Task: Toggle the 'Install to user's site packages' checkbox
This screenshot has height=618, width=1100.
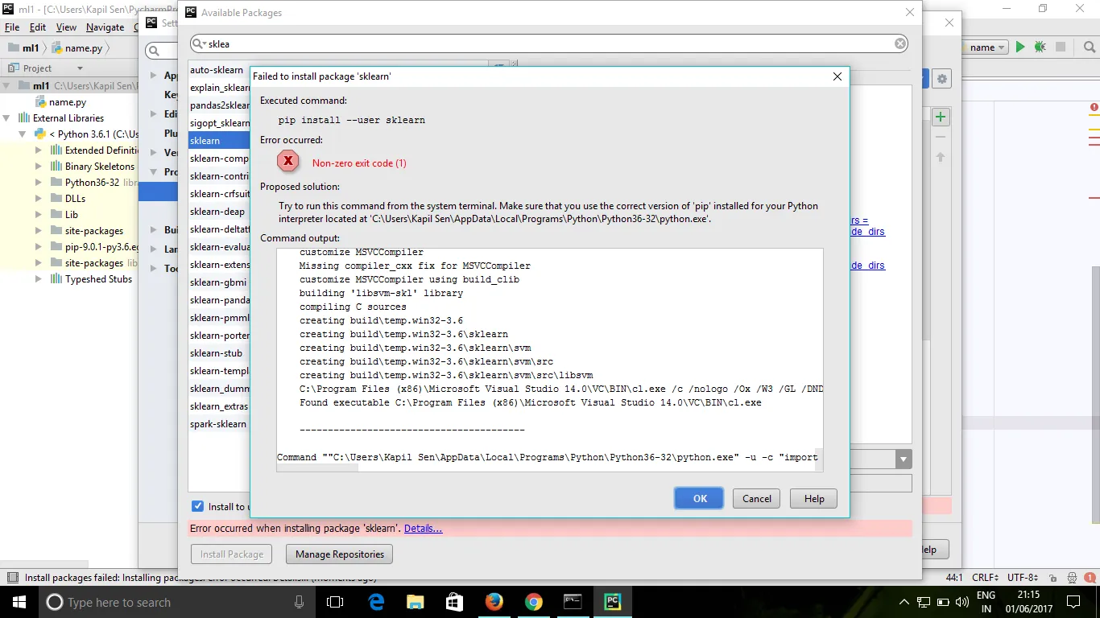Action: tap(198, 506)
